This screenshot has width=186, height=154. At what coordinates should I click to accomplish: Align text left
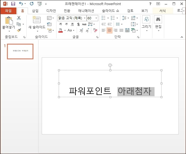click(x=104, y=30)
